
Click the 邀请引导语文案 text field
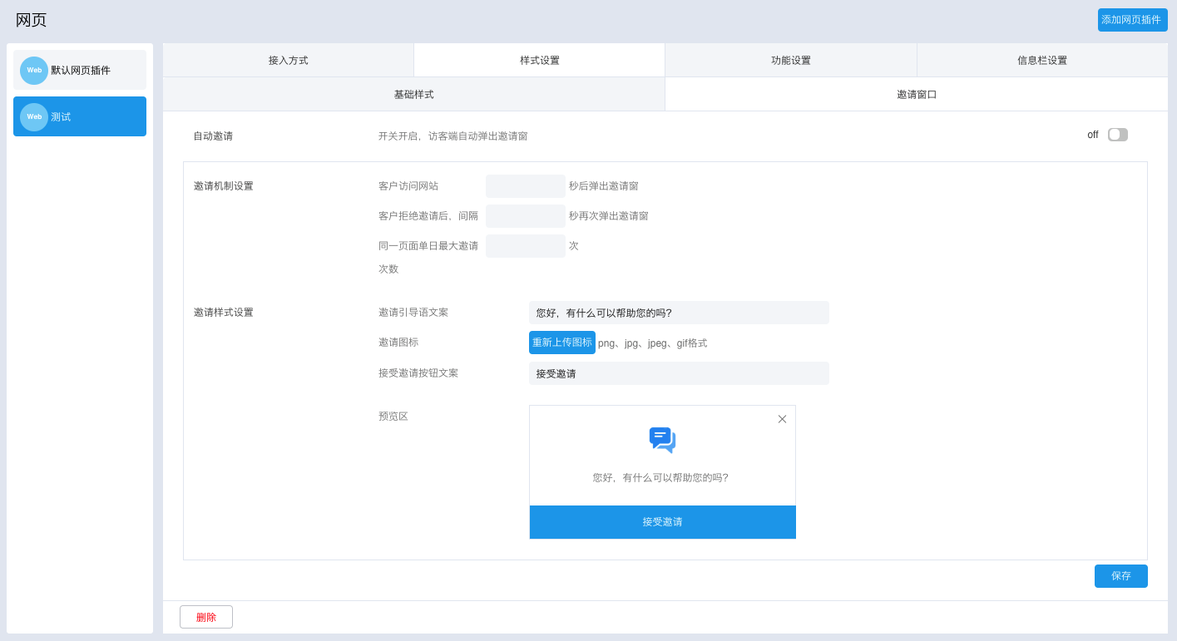coord(678,313)
